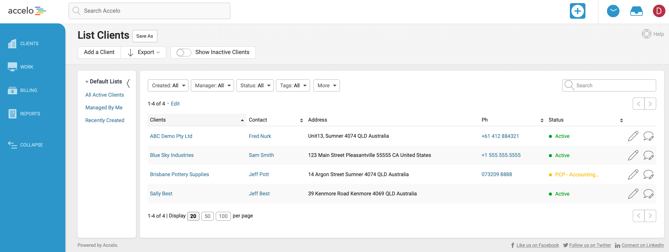669x252 pixels.
Task: Click the Collapse arrow icon in sidebar
Action: (12, 145)
